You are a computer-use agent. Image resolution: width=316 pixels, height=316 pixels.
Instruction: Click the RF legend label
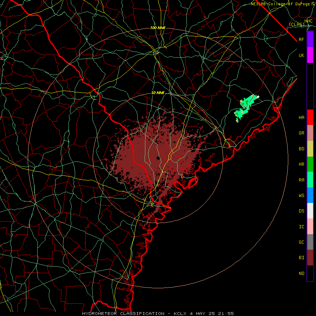pyautogui.click(x=301, y=39)
